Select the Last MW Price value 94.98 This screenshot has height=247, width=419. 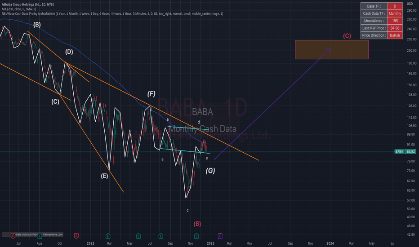(x=395, y=28)
